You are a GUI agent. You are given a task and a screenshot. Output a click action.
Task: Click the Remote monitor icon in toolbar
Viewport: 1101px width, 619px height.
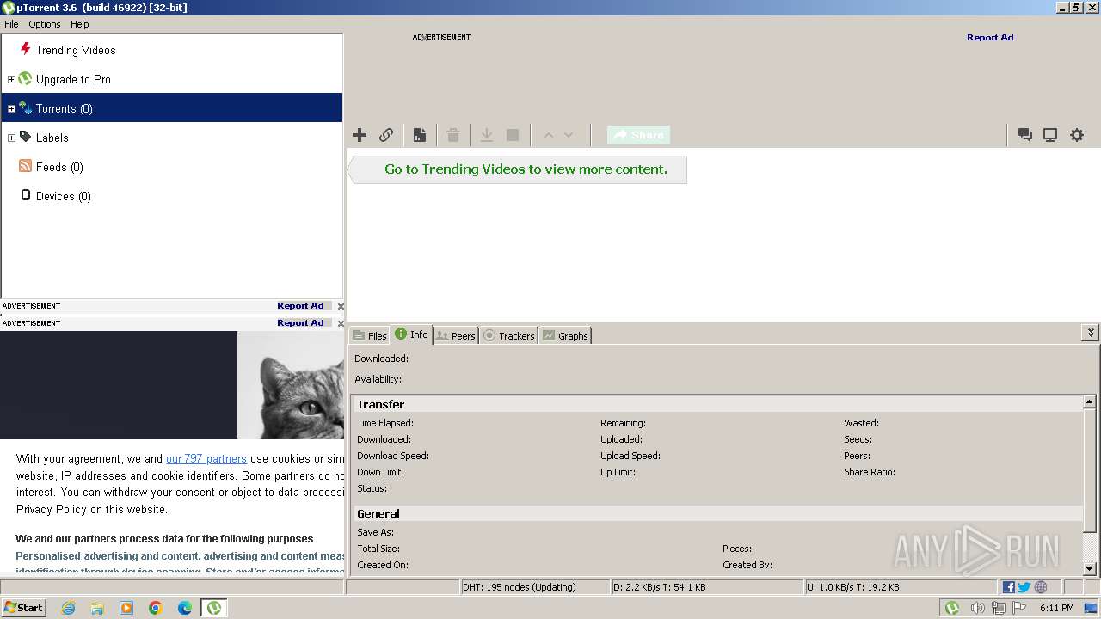[1050, 135]
